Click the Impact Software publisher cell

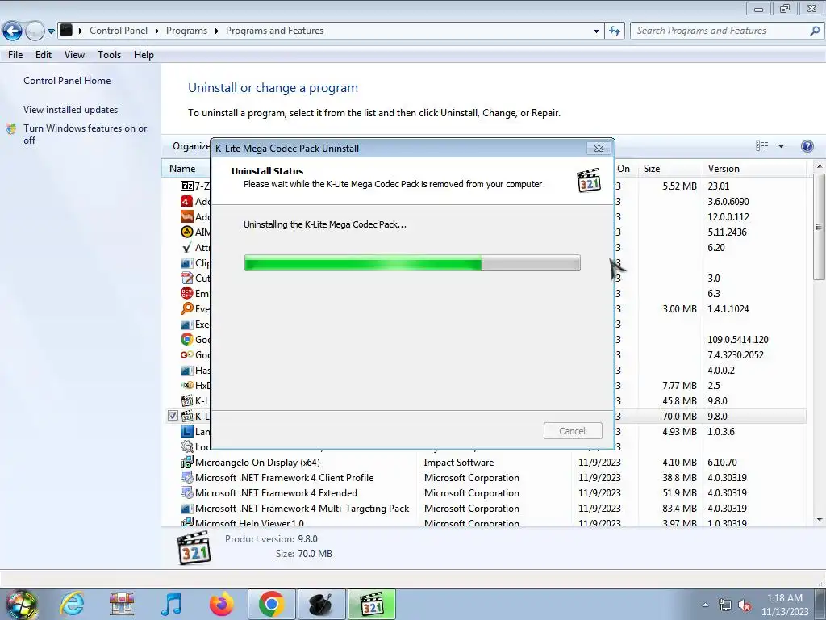click(458, 463)
